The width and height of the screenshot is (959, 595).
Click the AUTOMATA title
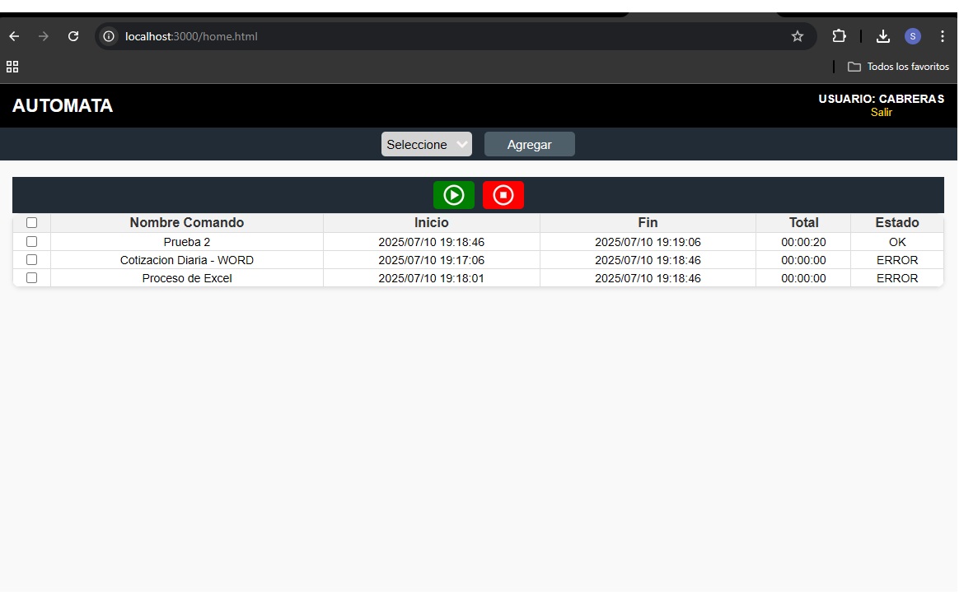tap(63, 105)
